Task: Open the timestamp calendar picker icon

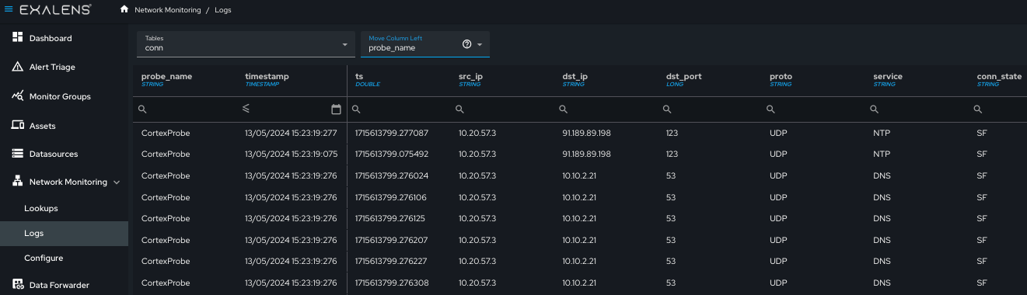Action: click(x=336, y=109)
